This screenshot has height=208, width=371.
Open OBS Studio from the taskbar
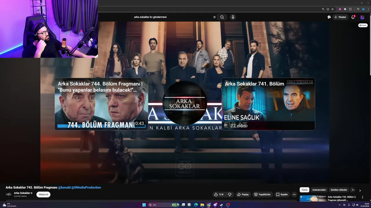point(228,205)
